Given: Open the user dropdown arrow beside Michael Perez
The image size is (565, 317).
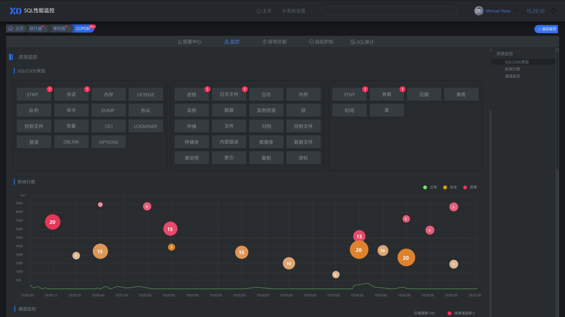Looking at the screenshot, I should pos(517,11).
